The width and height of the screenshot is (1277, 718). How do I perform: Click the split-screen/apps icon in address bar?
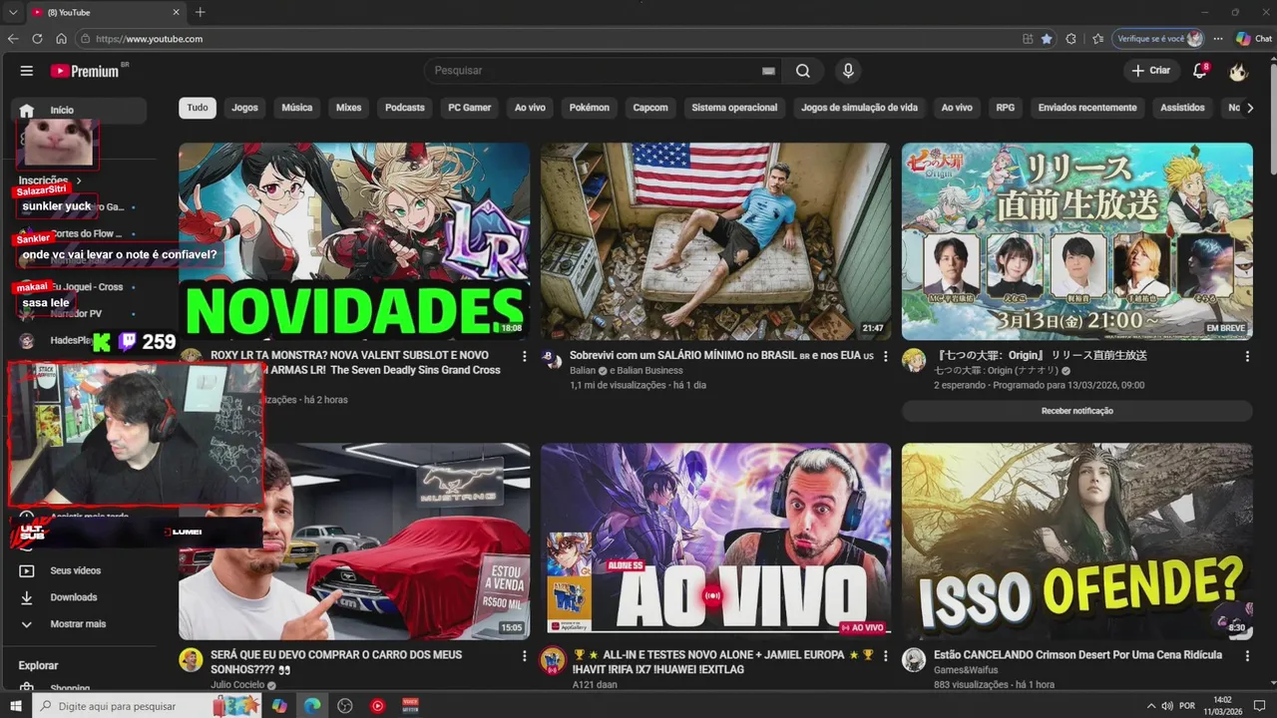tap(1028, 39)
